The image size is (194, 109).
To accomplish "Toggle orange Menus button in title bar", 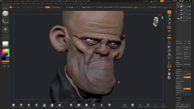I will point(162,1).
